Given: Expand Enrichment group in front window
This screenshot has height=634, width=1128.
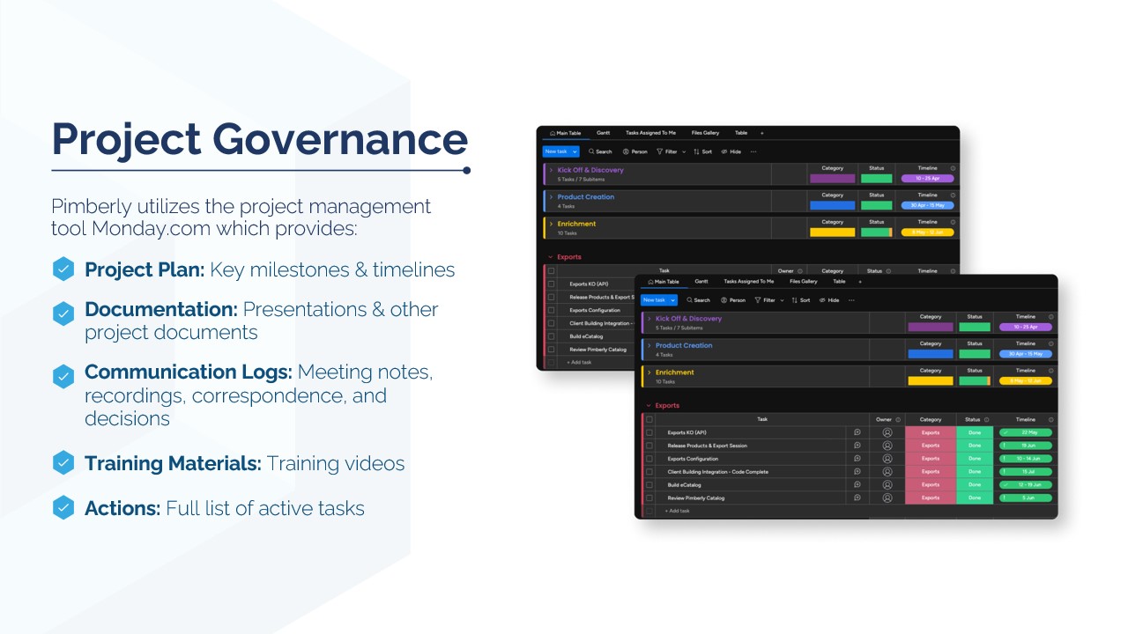Looking at the screenshot, I should 649,372.
